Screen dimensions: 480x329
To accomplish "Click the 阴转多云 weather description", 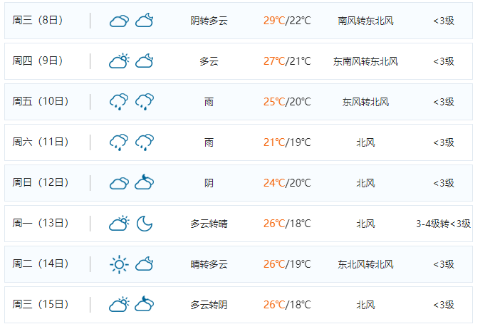I will tap(209, 21).
